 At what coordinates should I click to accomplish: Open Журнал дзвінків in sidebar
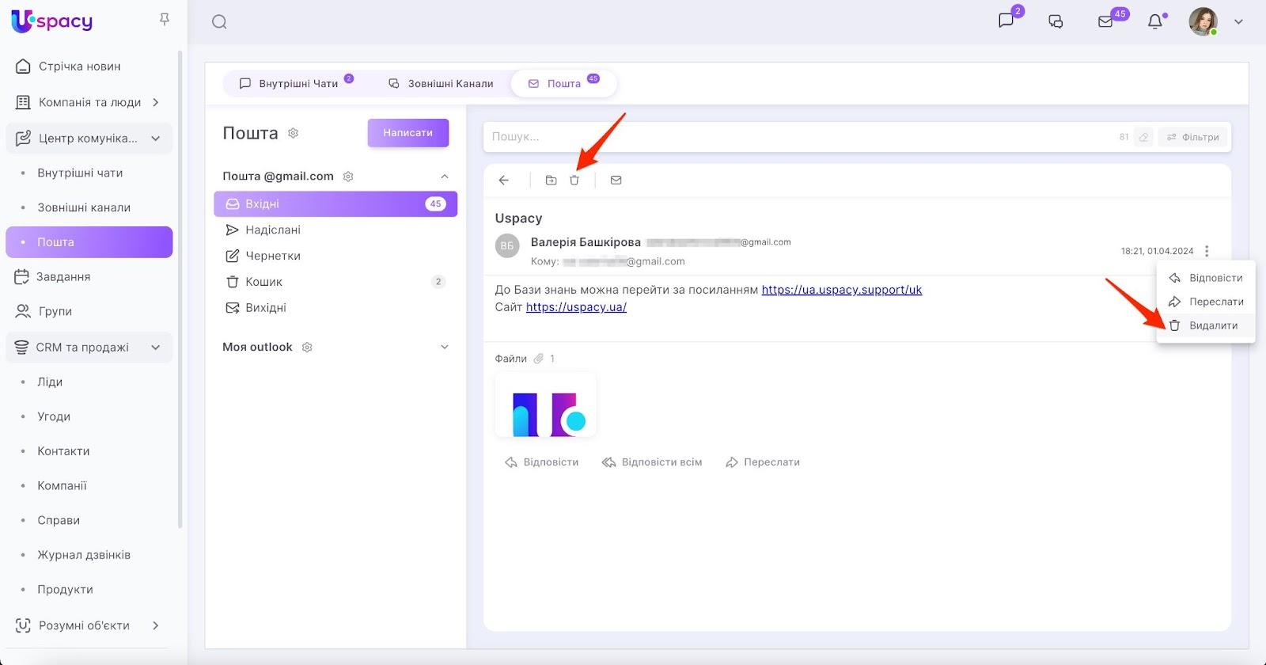(x=89, y=555)
